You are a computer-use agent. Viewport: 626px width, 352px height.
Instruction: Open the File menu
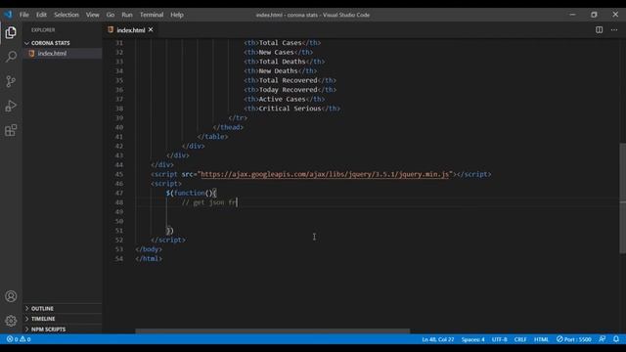click(x=23, y=15)
